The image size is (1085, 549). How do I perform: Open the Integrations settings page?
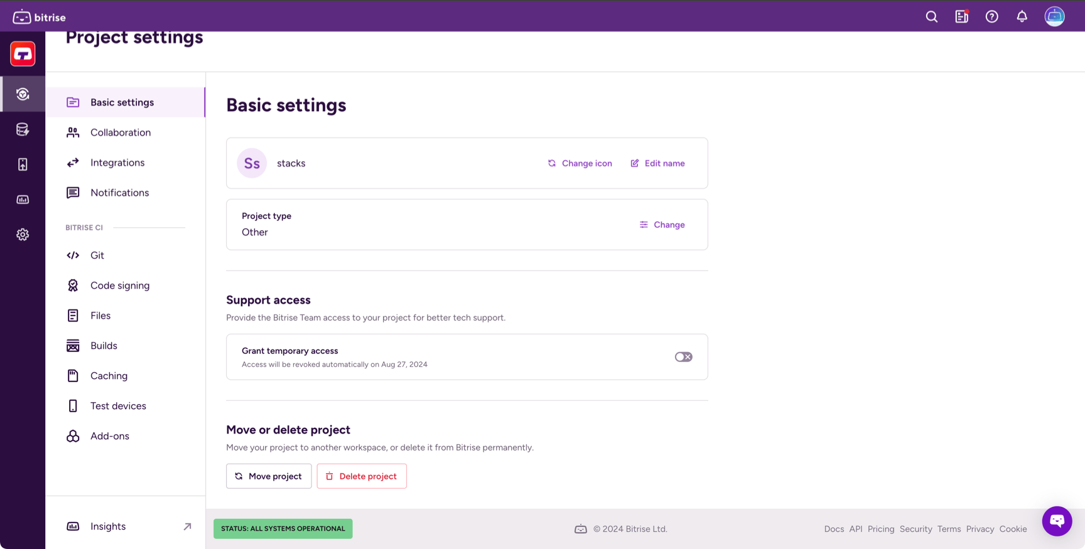[x=117, y=163]
